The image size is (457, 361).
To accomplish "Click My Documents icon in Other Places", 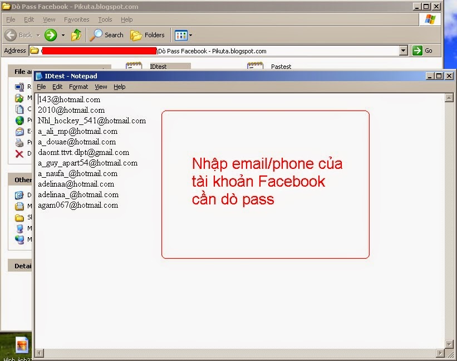I will [19, 206].
